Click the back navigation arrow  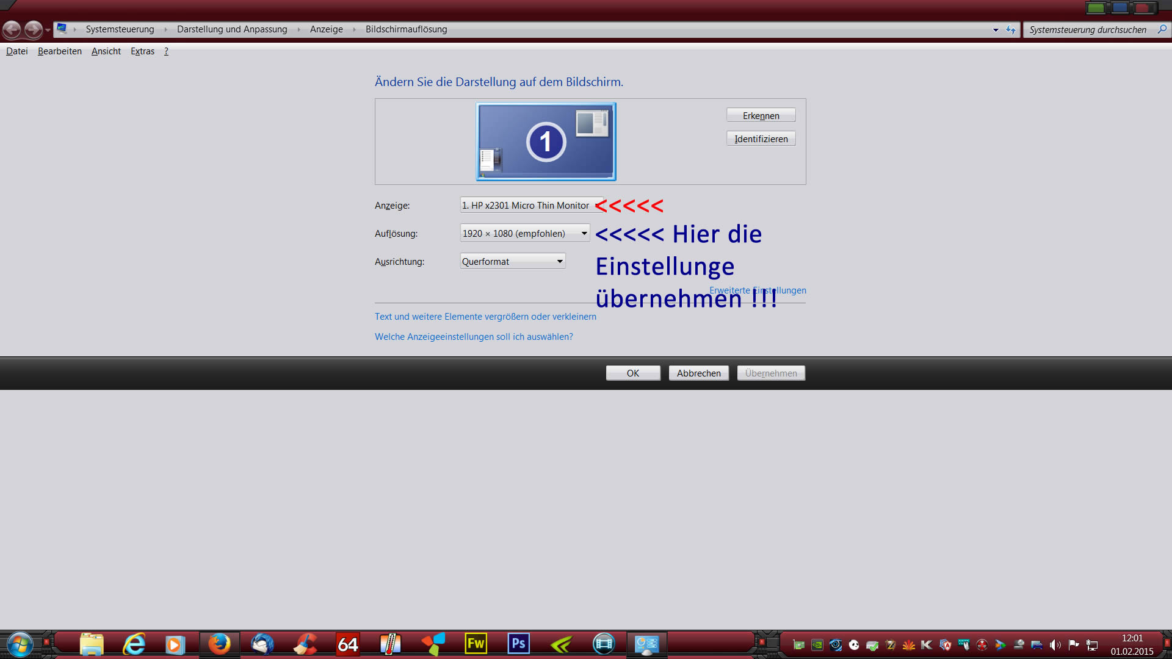(12, 29)
